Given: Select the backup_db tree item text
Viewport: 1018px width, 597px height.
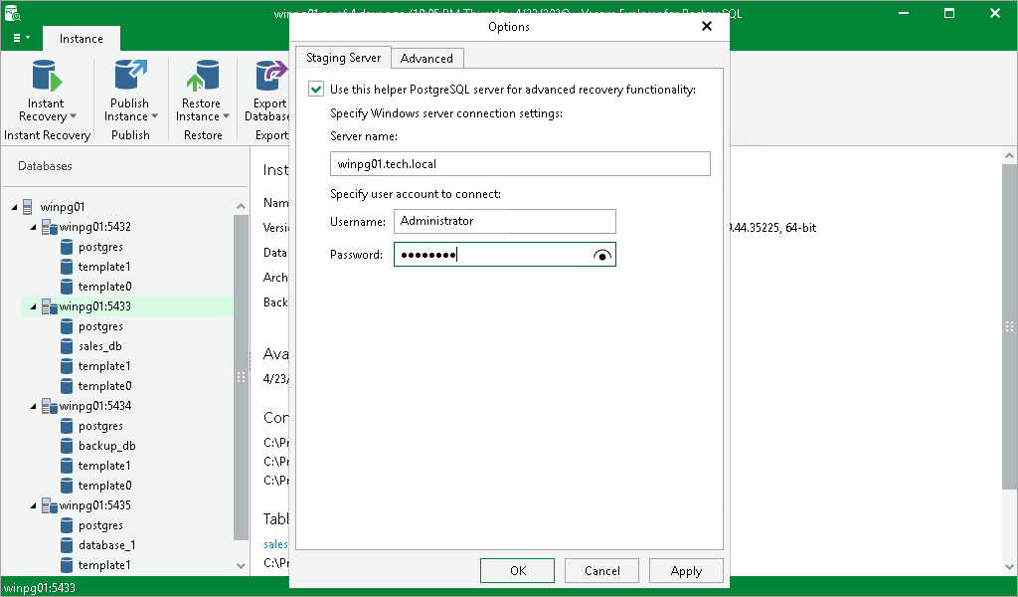Looking at the screenshot, I should tap(107, 446).
